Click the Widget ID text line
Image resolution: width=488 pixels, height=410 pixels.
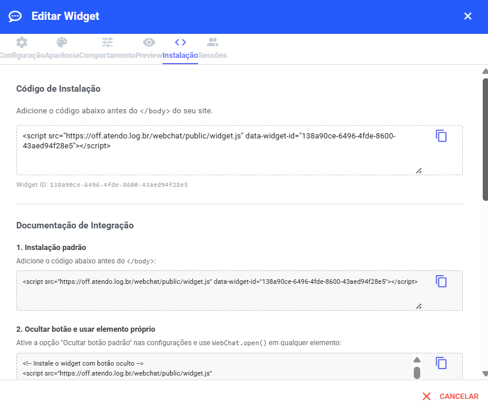tap(102, 185)
